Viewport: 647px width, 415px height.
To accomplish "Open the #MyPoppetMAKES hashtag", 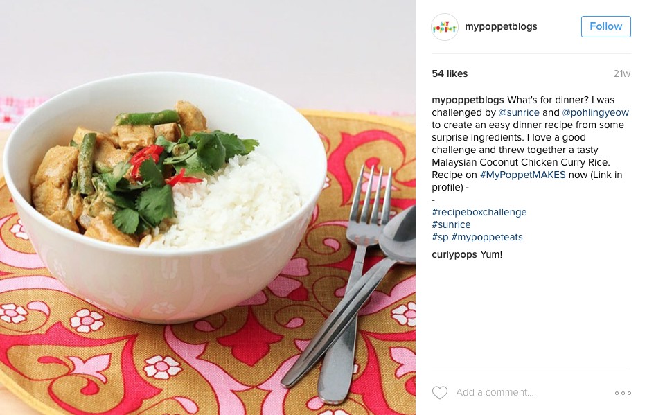I will coord(522,175).
